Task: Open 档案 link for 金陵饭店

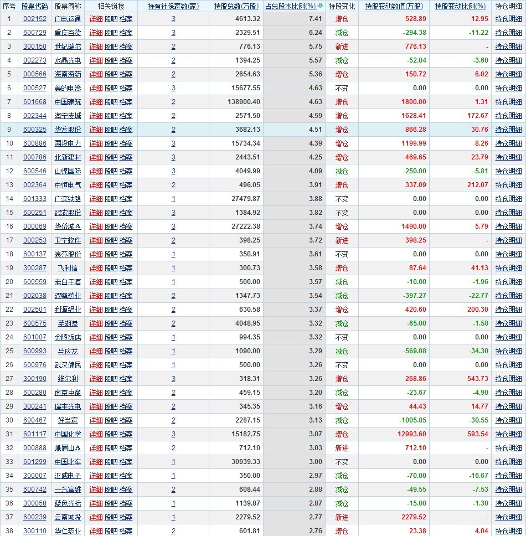Action: [x=126, y=337]
